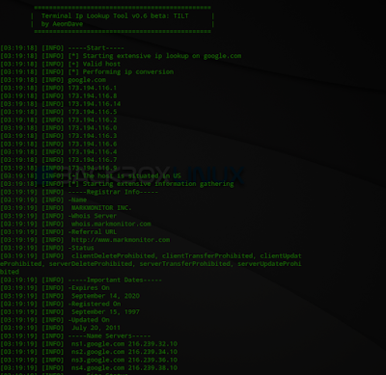This screenshot has height=375, width=386.
Task: Click the 'September 14, 2020' date
Action: (105, 296)
